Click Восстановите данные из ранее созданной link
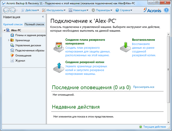Viewport: 172px width, 131px height. pyautogui.click(x=144, y=50)
